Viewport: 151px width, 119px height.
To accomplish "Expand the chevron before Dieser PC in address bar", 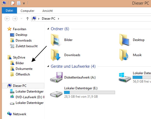I will coord(39,19).
